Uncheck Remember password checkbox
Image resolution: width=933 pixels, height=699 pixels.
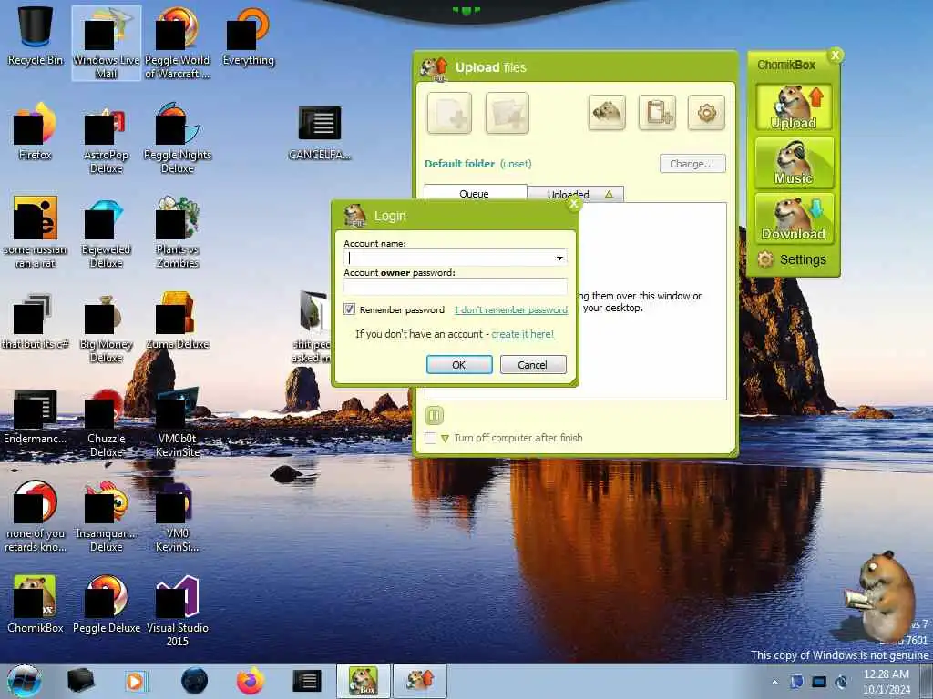click(349, 309)
